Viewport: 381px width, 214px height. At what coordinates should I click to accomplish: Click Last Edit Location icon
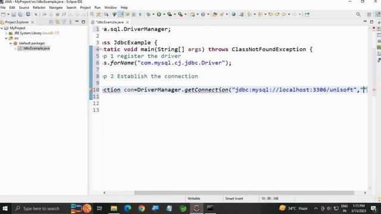270,14
